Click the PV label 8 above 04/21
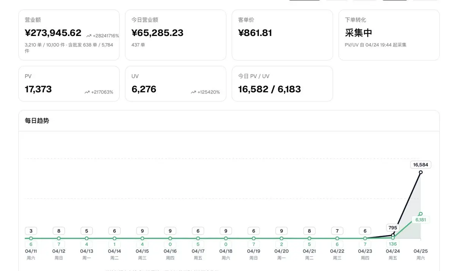 click(x=309, y=231)
